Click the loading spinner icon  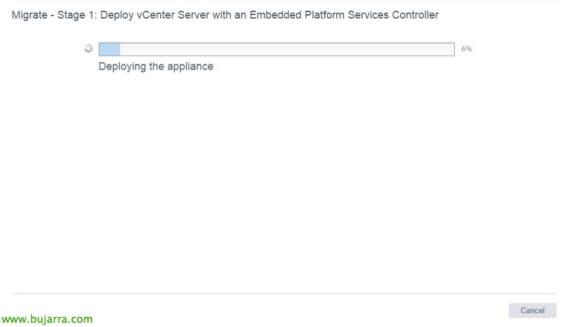pos(89,49)
